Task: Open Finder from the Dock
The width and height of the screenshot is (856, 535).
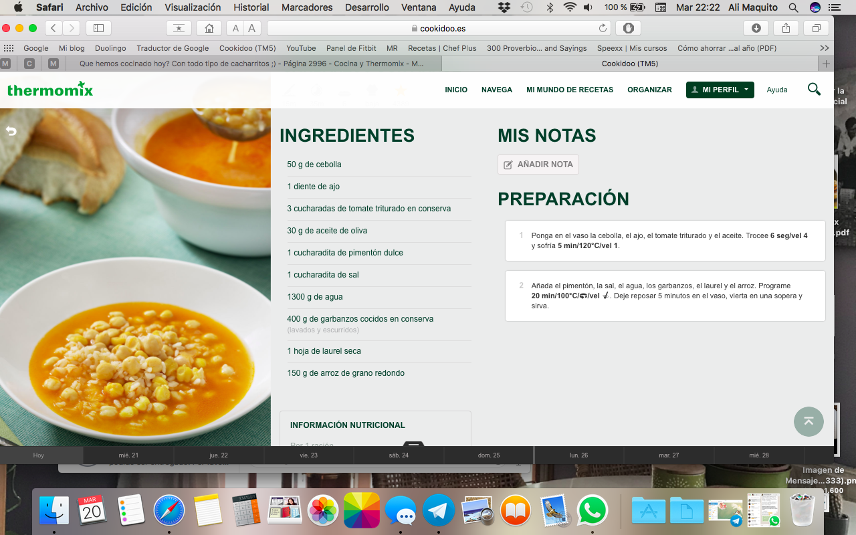Action: (x=54, y=511)
